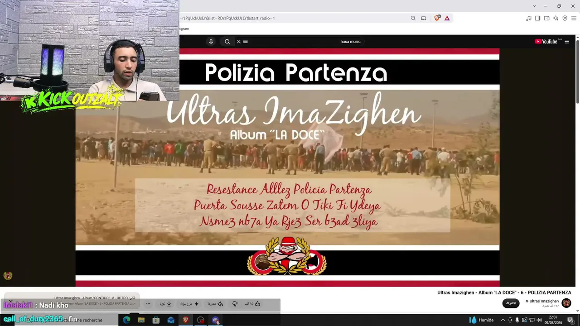Click the taskbar search box
The height and width of the screenshot is (326, 580).
[x=66, y=320]
